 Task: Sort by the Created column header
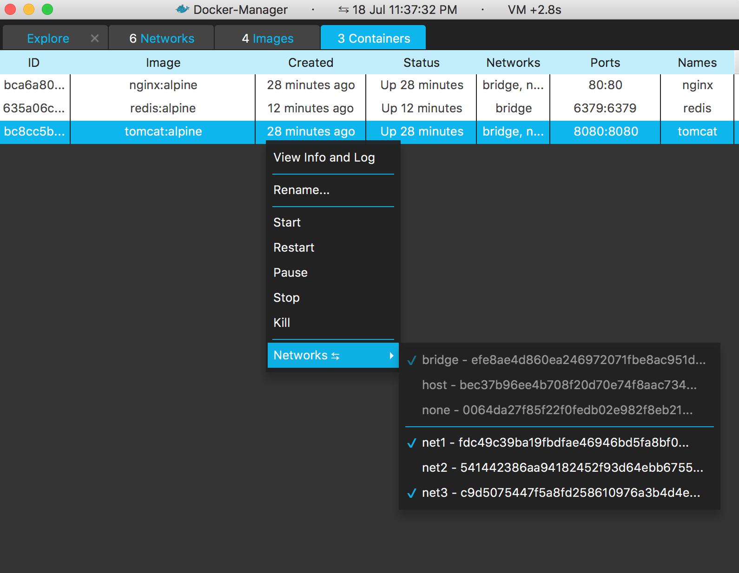click(310, 63)
